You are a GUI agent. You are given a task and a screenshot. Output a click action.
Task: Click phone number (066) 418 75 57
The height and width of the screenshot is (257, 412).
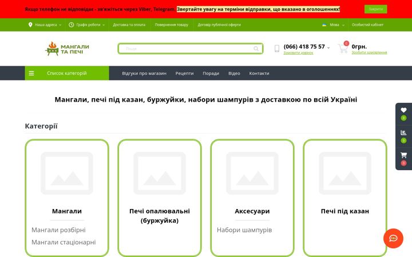coord(304,47)
